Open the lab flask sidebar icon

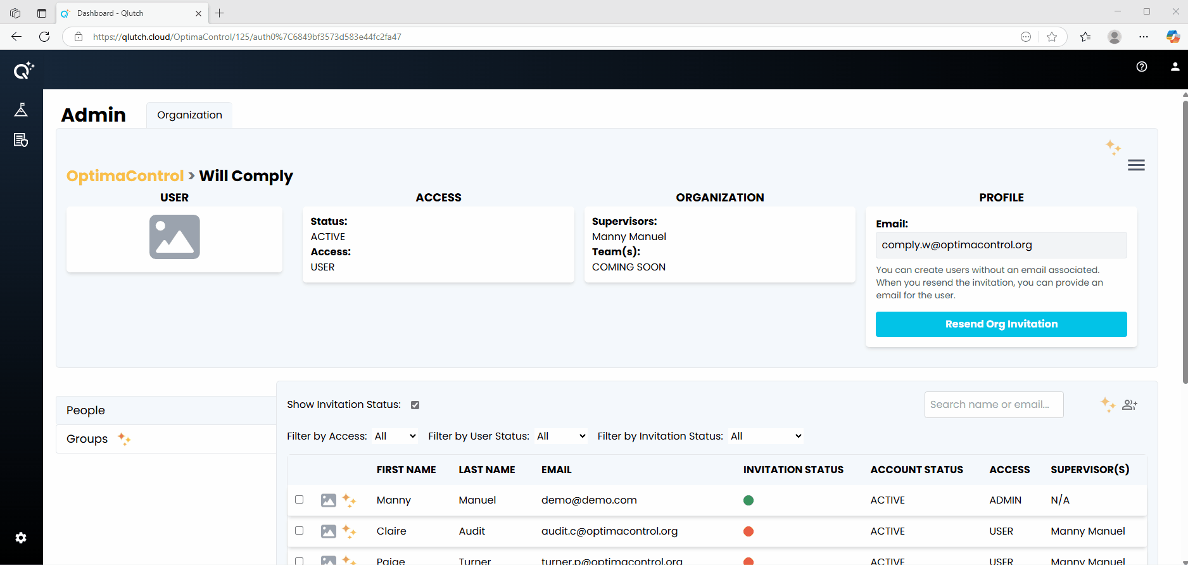tap(21, 110)
